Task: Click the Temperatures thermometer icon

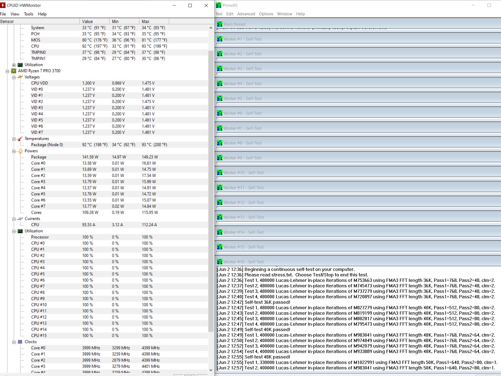Action: pyautogui.click(x=20, y=139)
